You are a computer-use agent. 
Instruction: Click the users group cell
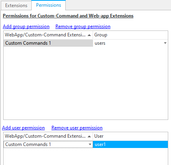(x=130, y=43)
